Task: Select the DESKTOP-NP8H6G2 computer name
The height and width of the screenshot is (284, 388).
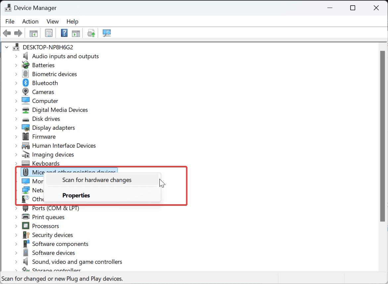Action: [48, 47]
